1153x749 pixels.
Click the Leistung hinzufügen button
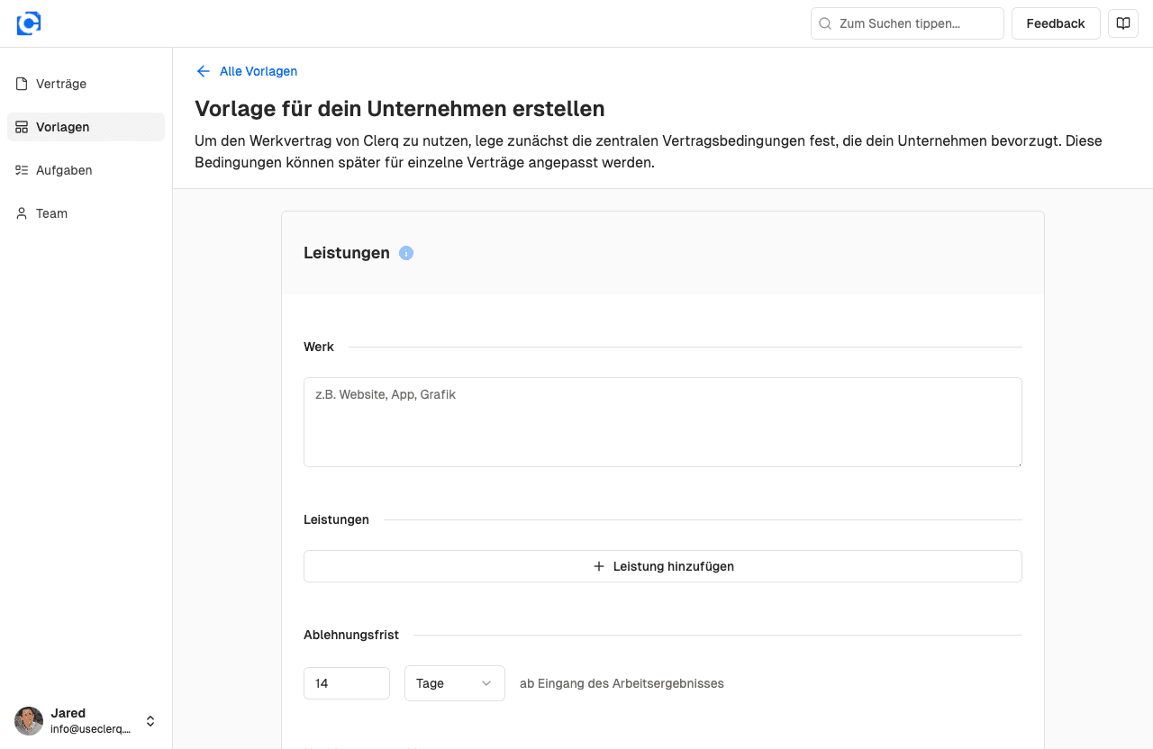(662, 566)
